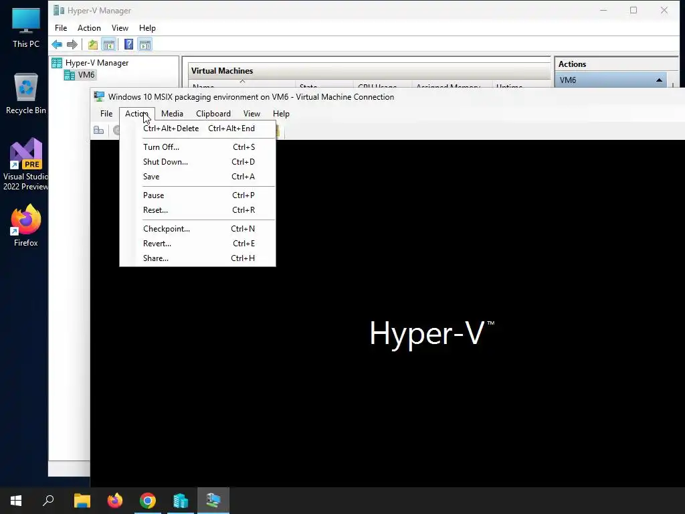This screenshot has height=514, width=685.
Task: Choose Ctrl+Alt+Delete from Action menu
Action: click(x=197, y=128)
